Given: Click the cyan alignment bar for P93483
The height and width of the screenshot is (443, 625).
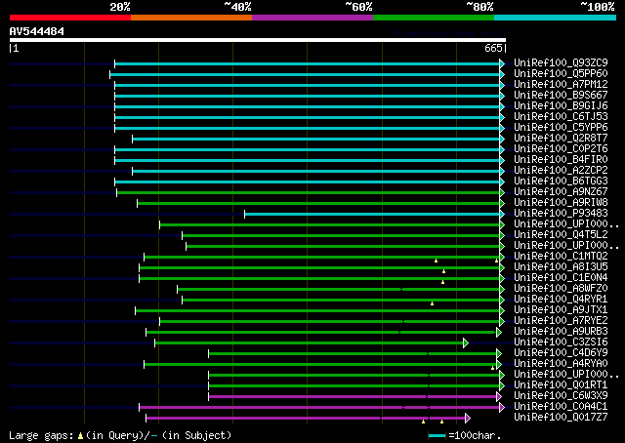Looking at the screenshot, I should pos(372,215).
